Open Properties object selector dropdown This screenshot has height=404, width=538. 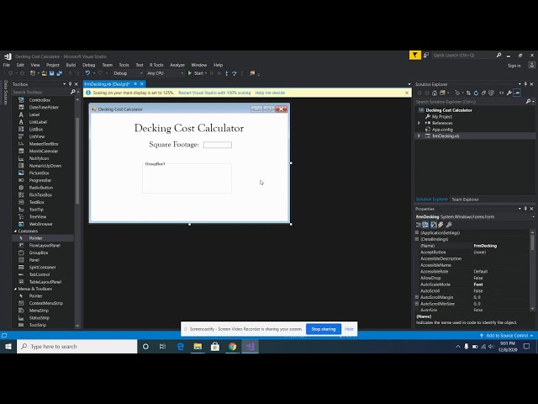[x=533, y=217]
